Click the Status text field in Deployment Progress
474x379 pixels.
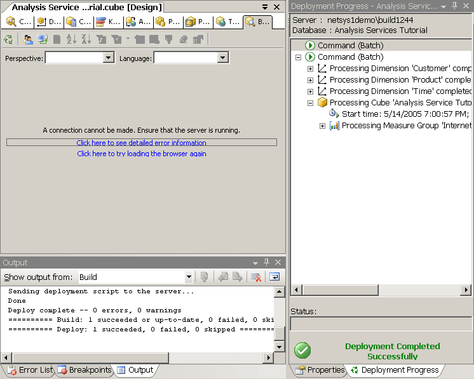click(381, 324)
